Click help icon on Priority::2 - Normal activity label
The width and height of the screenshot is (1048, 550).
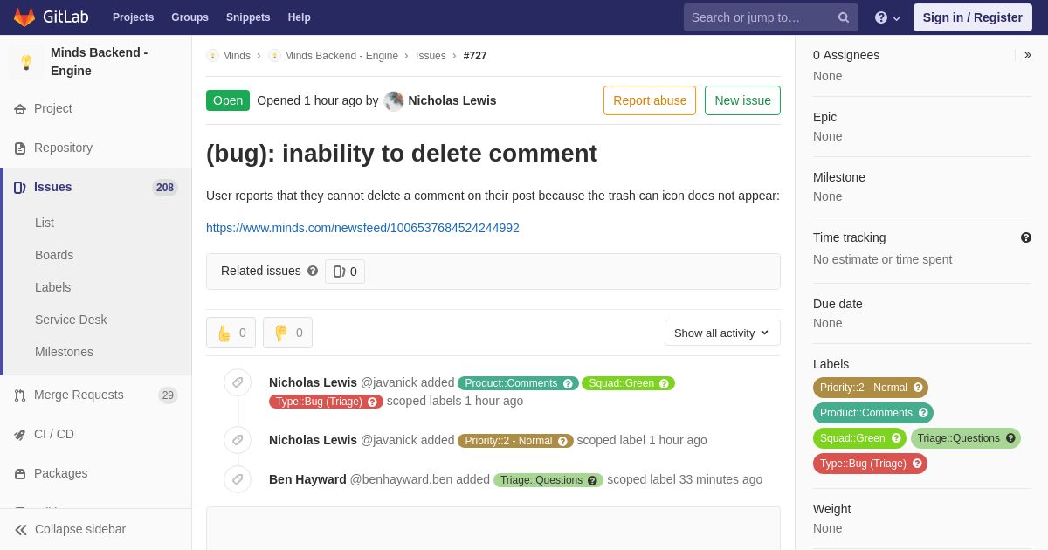coord(562,441)
